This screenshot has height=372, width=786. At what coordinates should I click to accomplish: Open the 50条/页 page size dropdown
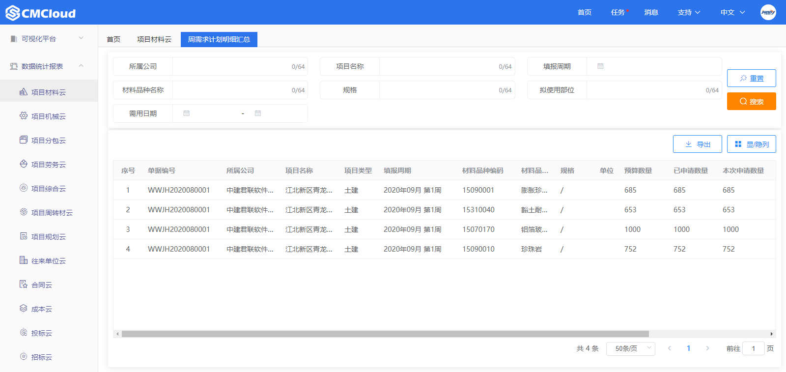point(631,348)
